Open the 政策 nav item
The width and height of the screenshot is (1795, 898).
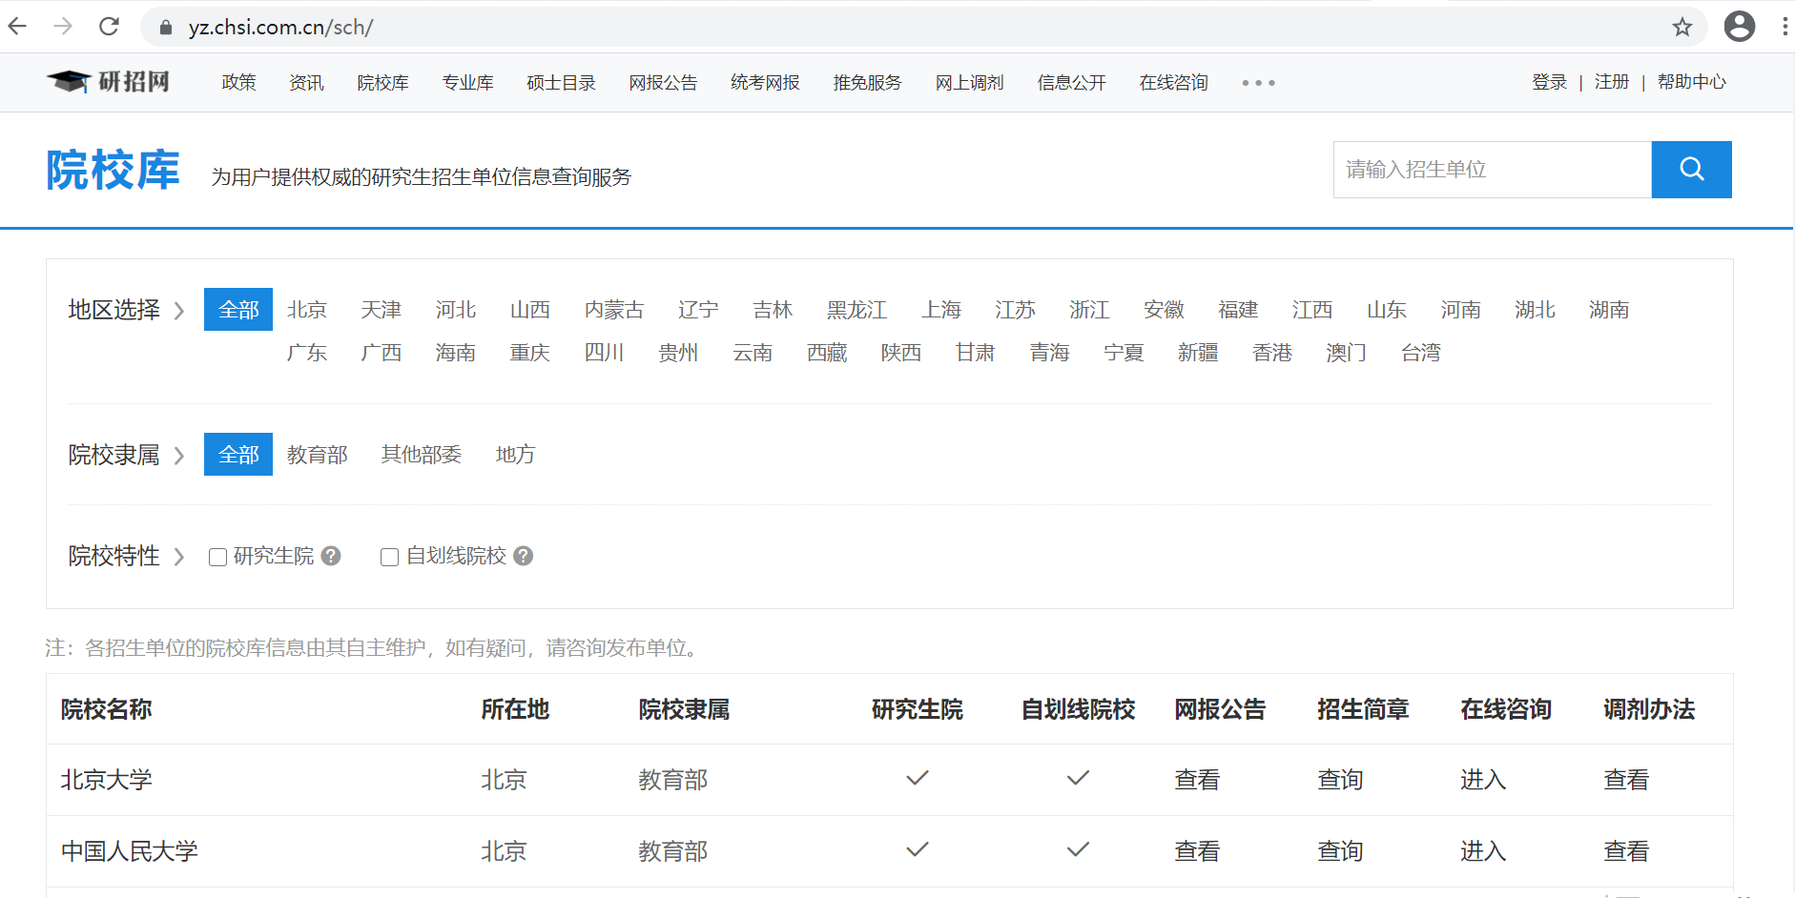(x=238, y=83)
